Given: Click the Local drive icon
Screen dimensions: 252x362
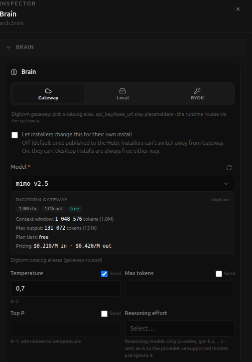Looking at the screenshot, I should tap(123, 91).
